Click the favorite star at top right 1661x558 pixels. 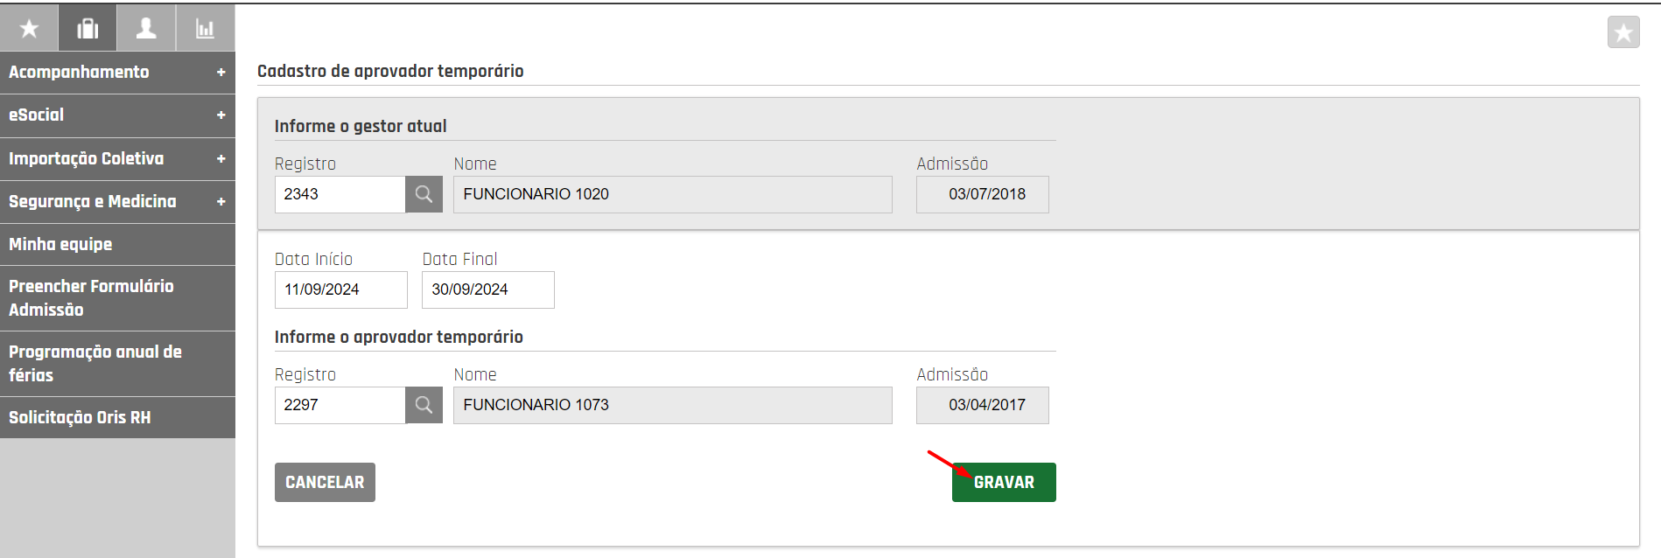[1622, 33]
